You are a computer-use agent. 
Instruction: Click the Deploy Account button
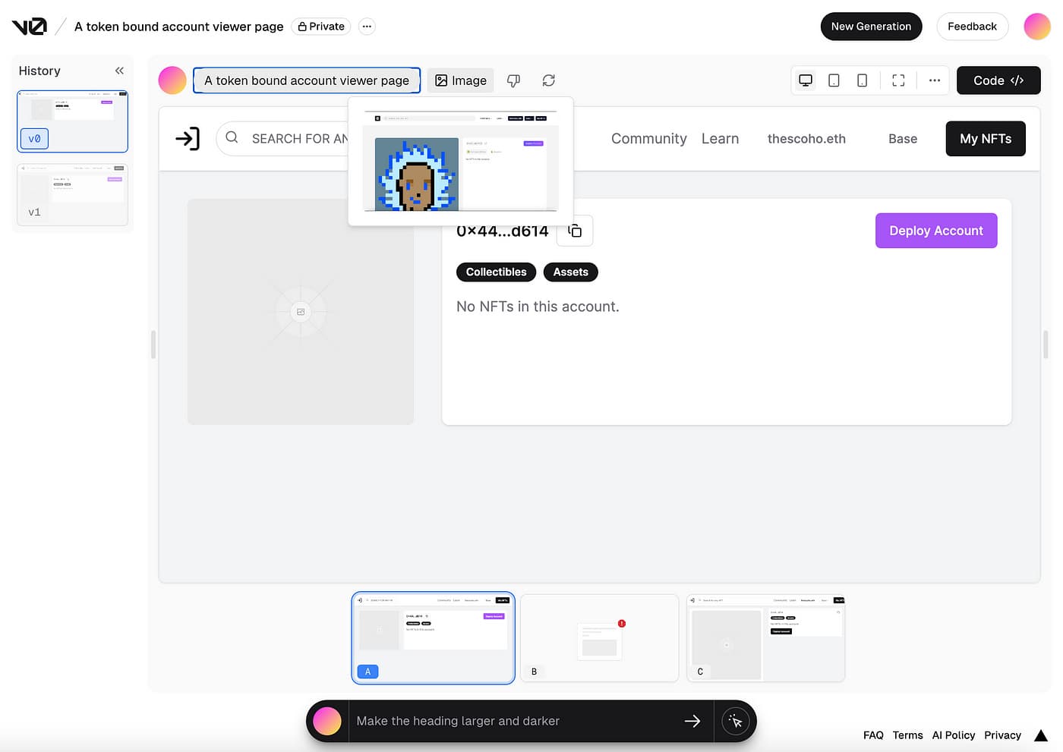[x=935, y=231]
